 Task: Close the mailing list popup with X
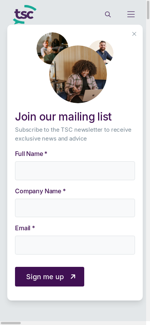click(134, 34)
